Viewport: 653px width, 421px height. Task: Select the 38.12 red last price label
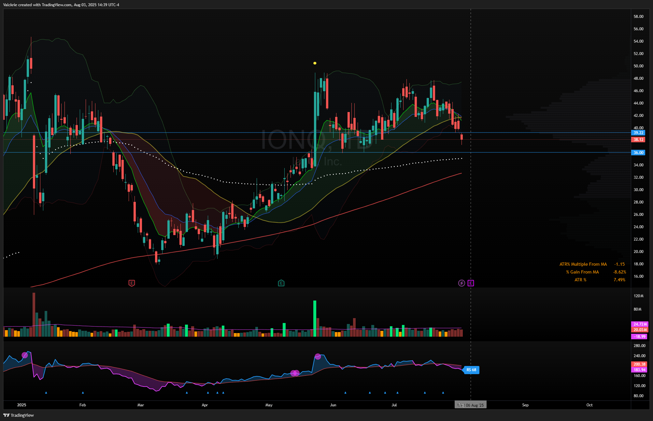pyautogui.click(x=638, y=140)
